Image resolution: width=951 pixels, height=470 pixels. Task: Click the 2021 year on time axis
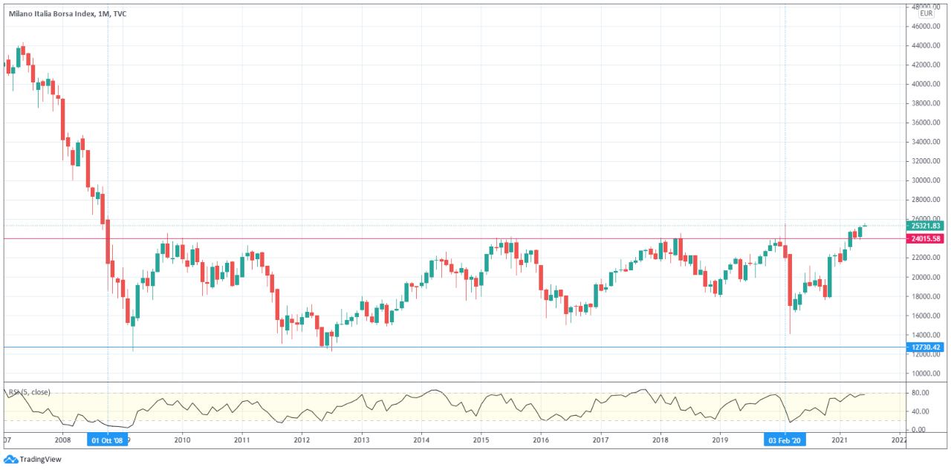point(840,440)
